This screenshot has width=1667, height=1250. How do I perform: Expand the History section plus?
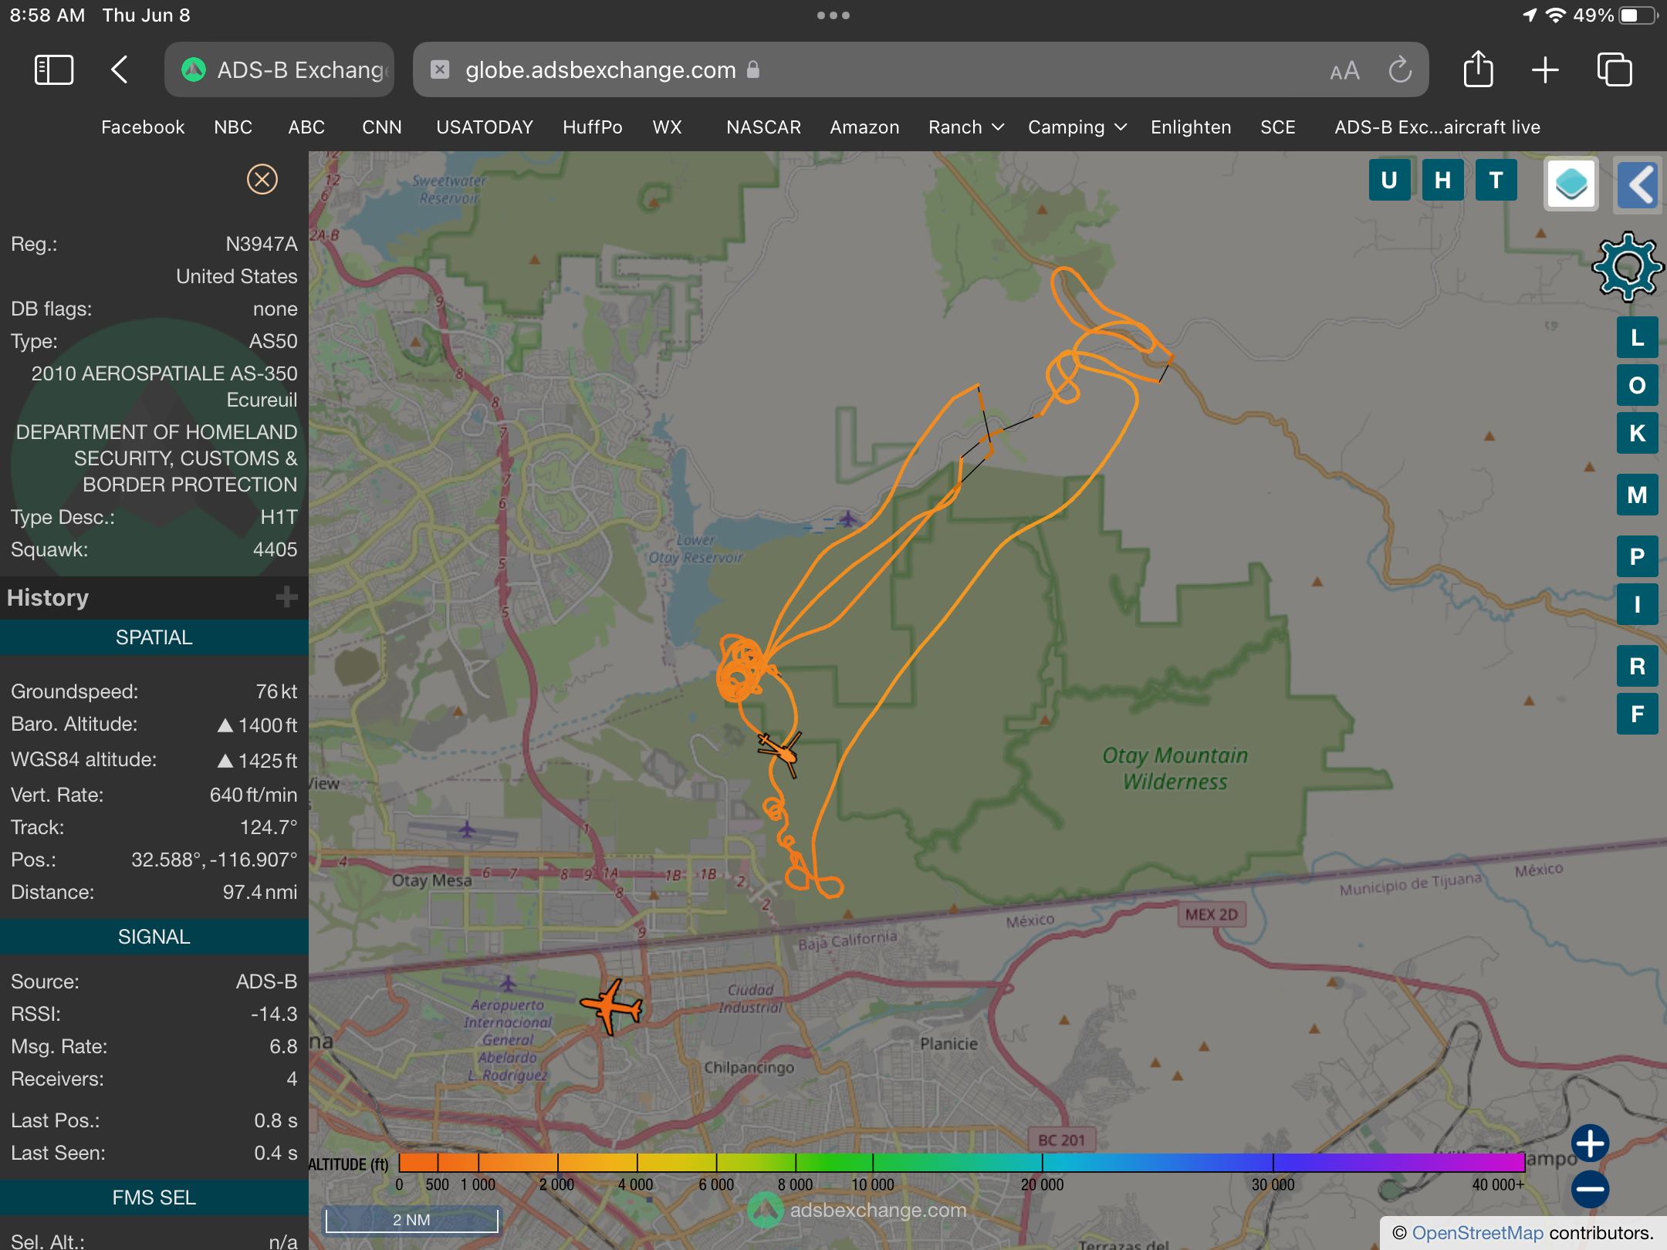coord(286,597)
